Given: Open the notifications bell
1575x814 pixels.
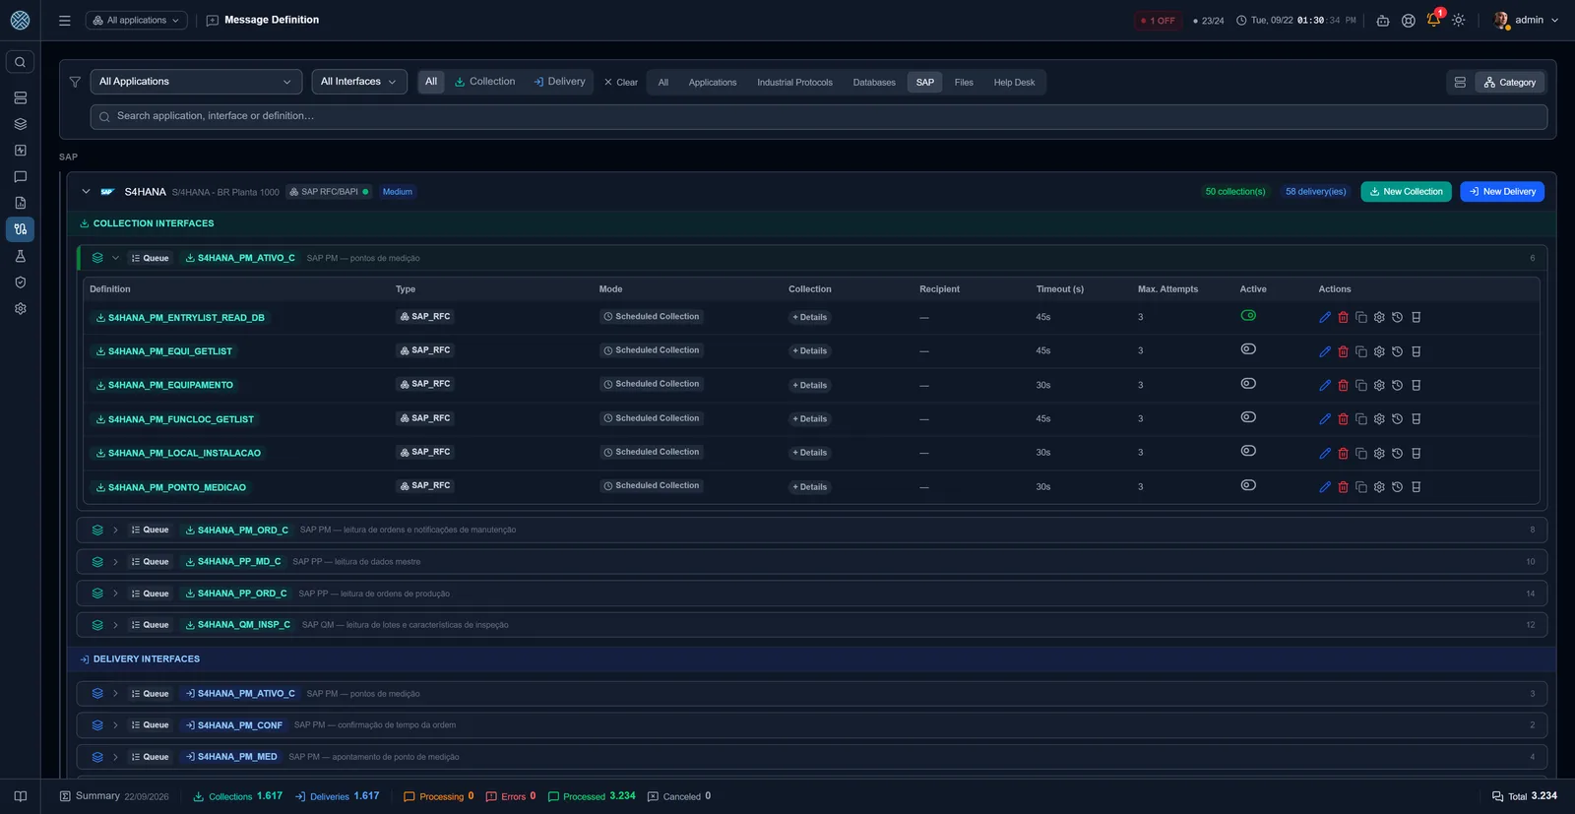Looking at the screenshot, I should [x=1433, y=20].
